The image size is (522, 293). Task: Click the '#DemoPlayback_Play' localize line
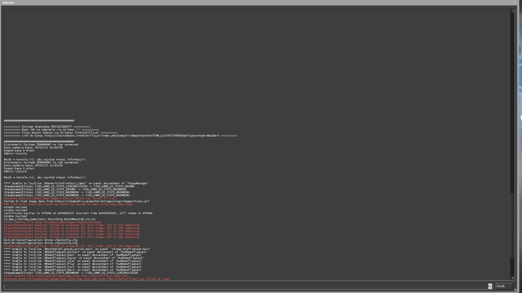point(73,264)
